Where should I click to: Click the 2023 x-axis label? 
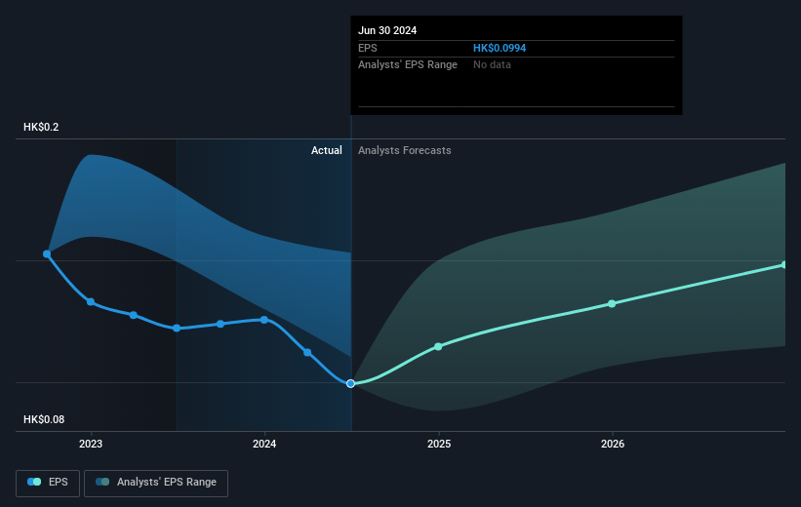pyautogui.click(x=91, y=445)
